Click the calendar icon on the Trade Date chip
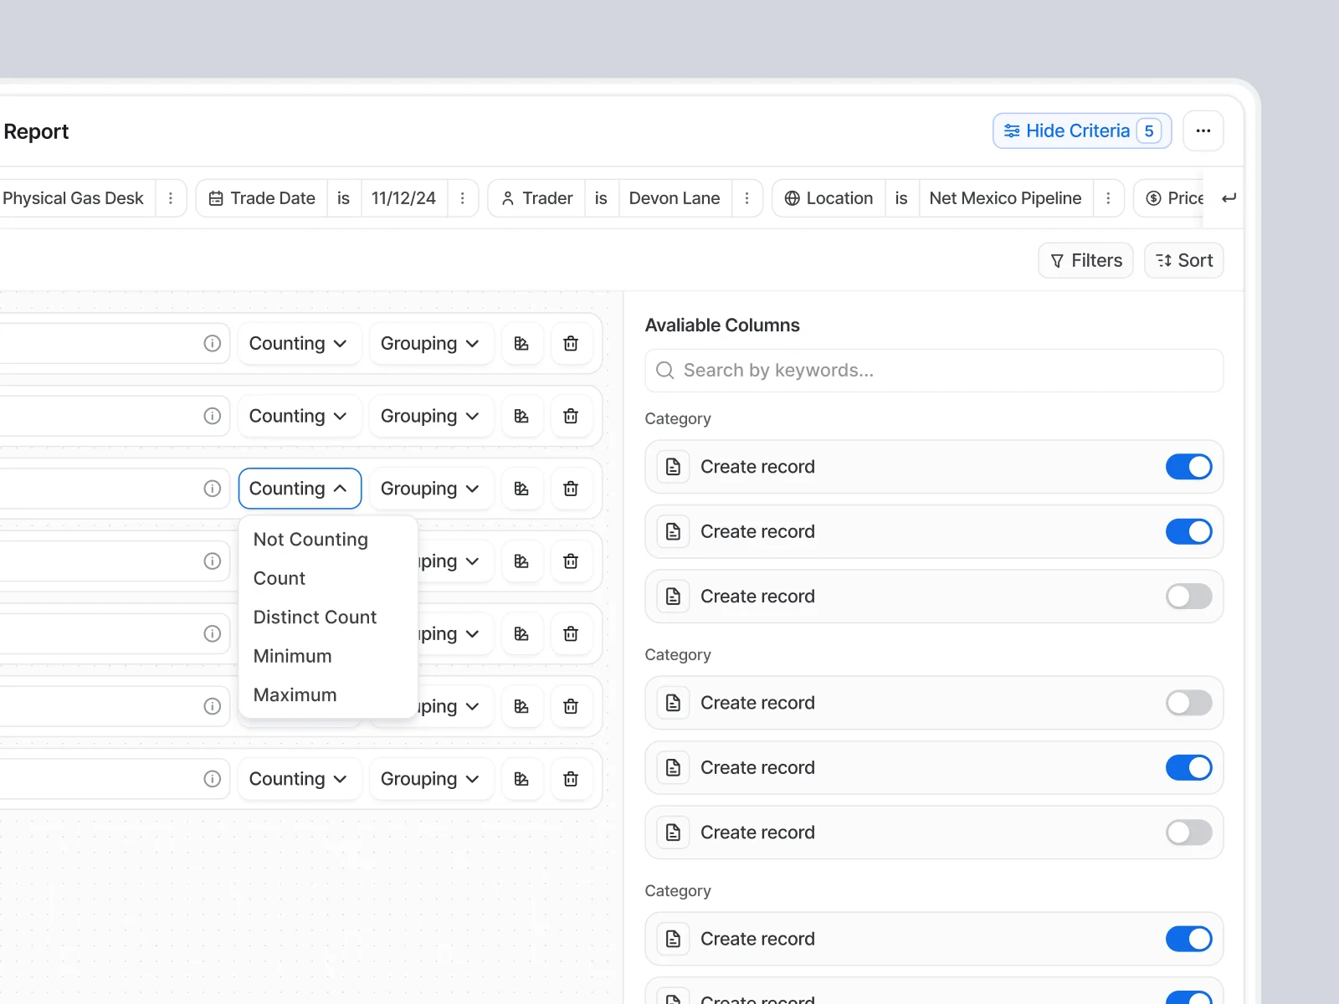This screenshot has height=1004, width=1339. coord(216,198)
